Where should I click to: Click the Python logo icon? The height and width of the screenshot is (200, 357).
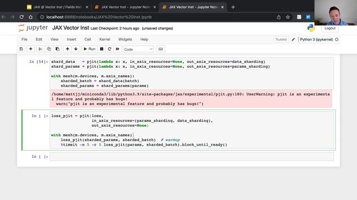pyautogui.click(x=311, y=28)
